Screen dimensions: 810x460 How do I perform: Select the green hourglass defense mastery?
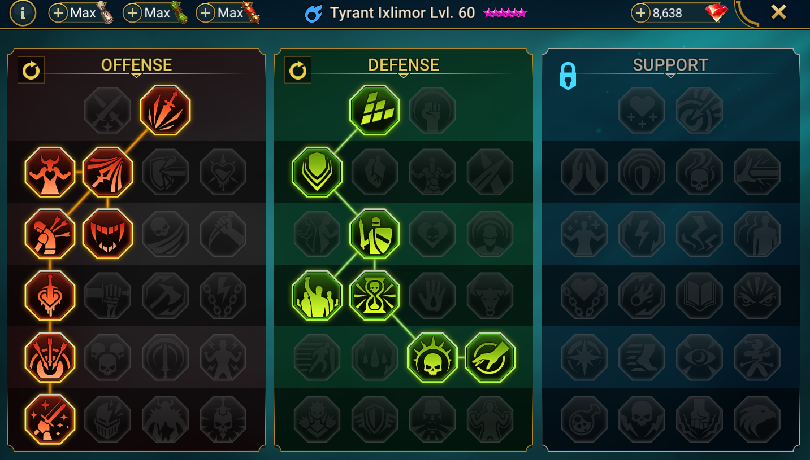(375, 295)
